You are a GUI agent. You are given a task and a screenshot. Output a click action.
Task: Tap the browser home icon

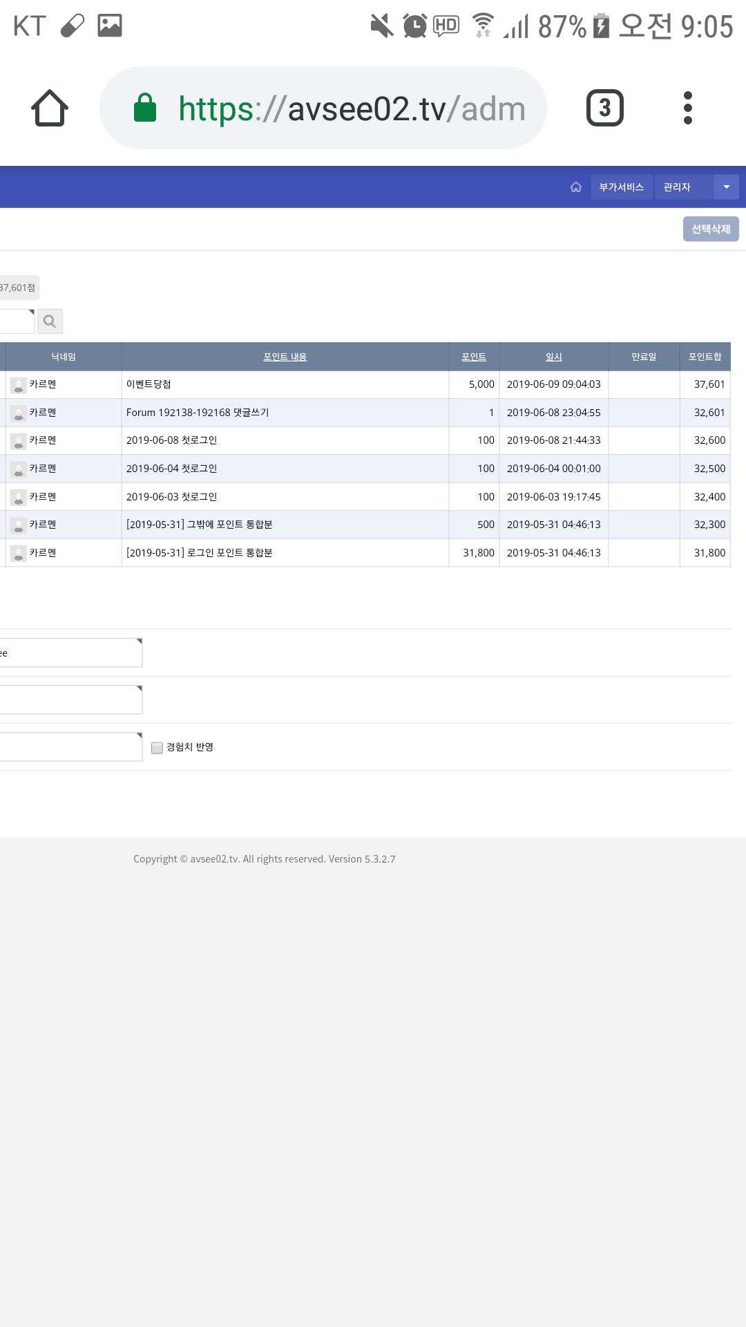[x=50, y=108]
